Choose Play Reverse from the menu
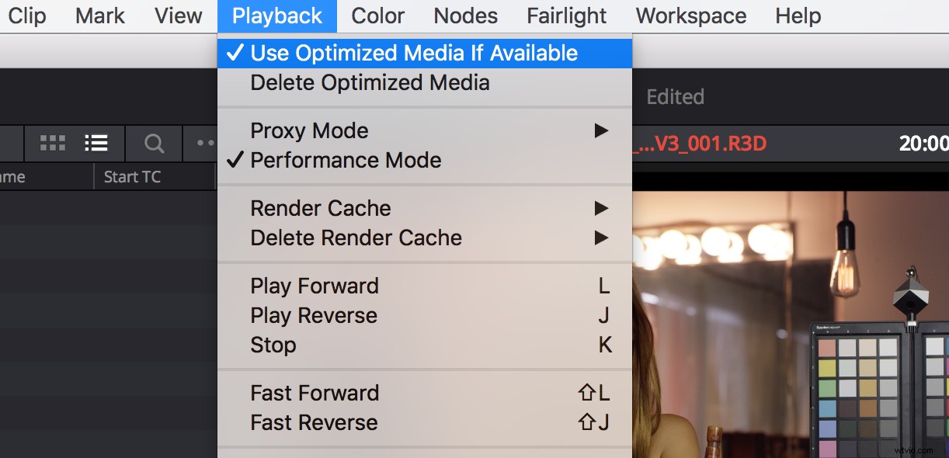Image resolution: width=949 pixels, height=458 pixels. click(x=314, y=315)
